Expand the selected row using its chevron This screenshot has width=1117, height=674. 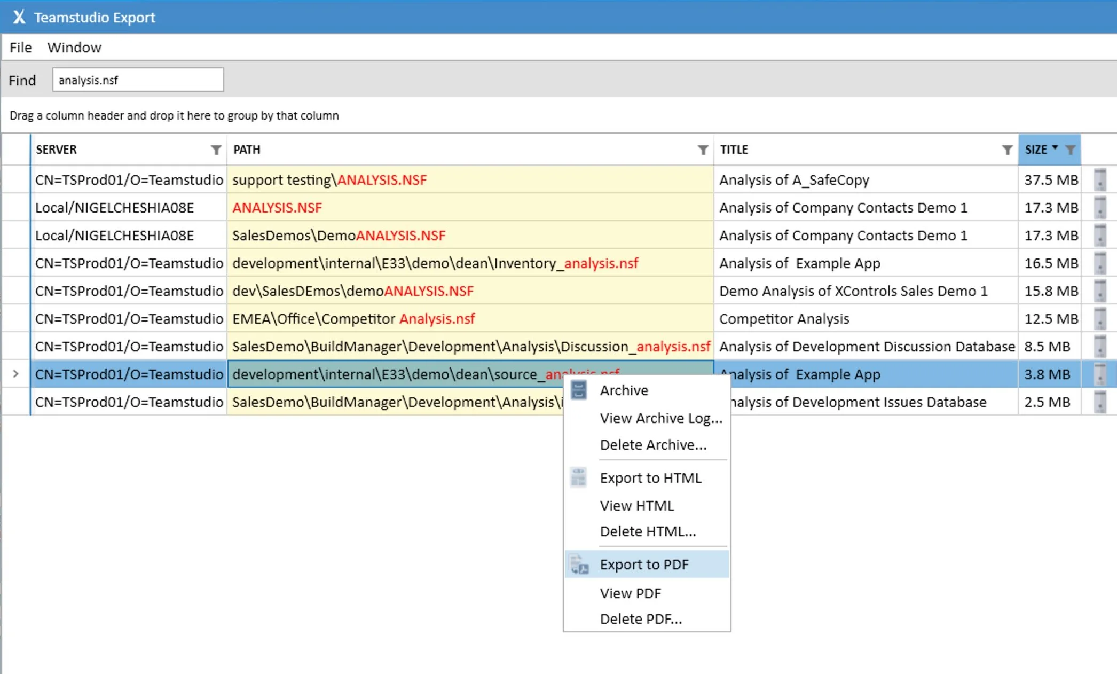tap(15, 374)
